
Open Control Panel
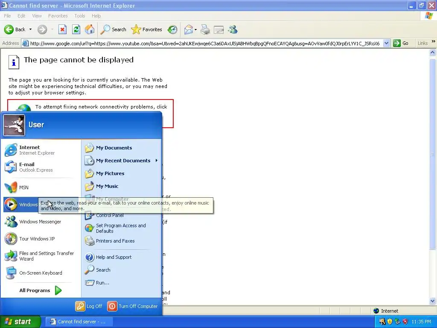(122, 215)
